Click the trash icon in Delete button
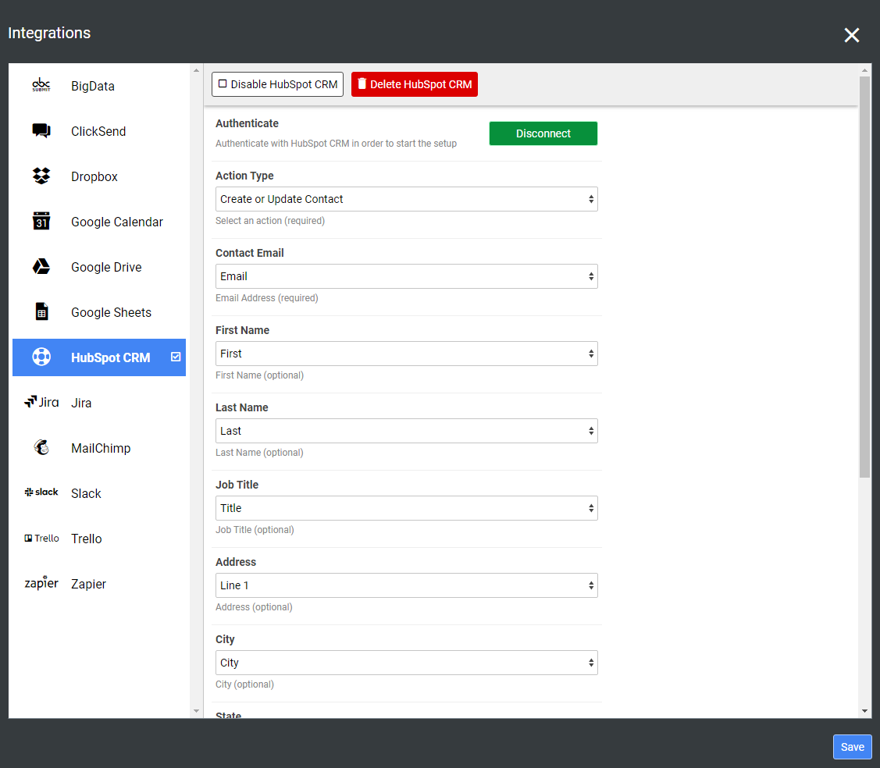This screenshot has width=880, height=768. (x=362, y=84)
